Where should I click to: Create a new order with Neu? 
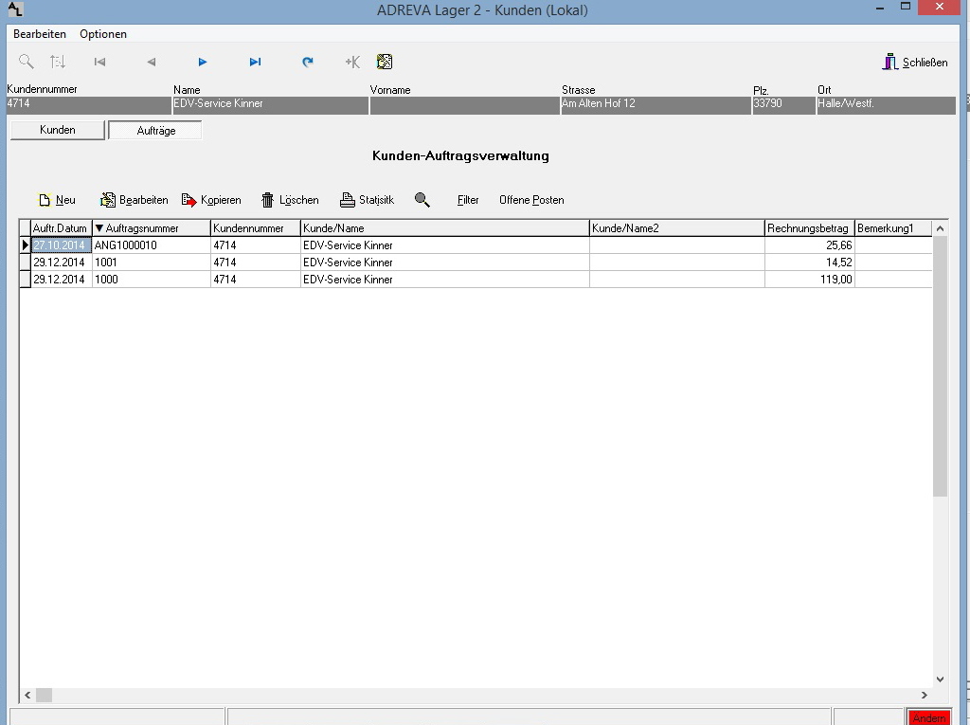pyautogui.click(x=57, y=200)
